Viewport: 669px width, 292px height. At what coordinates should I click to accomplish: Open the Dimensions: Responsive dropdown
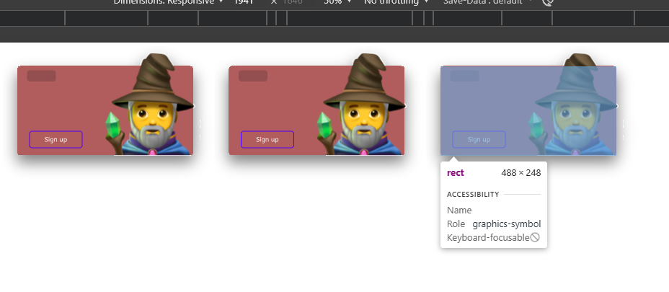[169, 1]
